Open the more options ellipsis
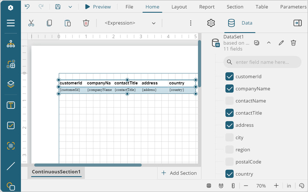 (x=191, y=23)
